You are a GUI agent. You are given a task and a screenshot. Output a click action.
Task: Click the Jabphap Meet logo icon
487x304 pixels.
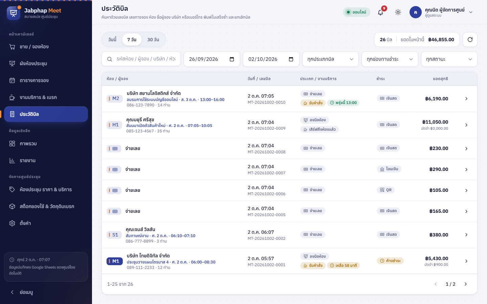tap(14, 13)
